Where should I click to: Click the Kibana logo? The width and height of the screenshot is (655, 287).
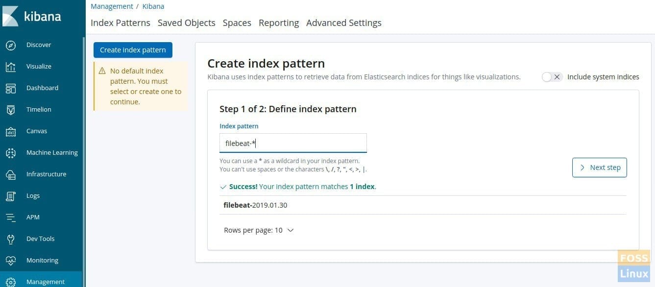click(x=32, y=16)
